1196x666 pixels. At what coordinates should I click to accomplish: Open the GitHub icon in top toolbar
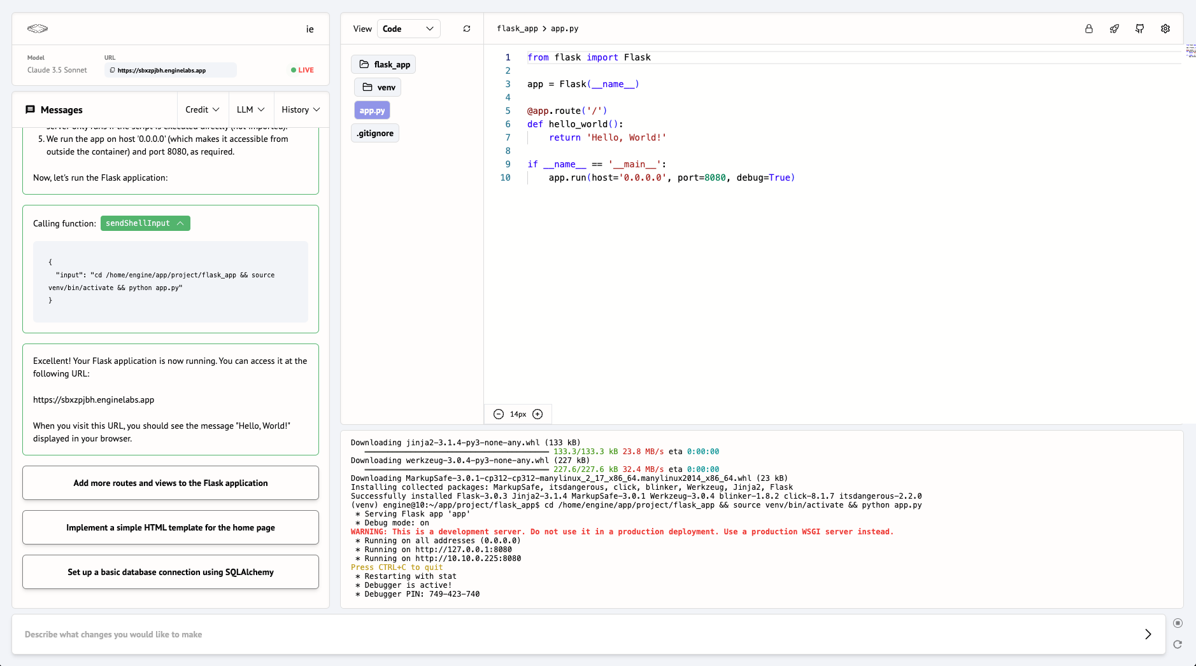pyautogui.click(x=1140, y=29)
